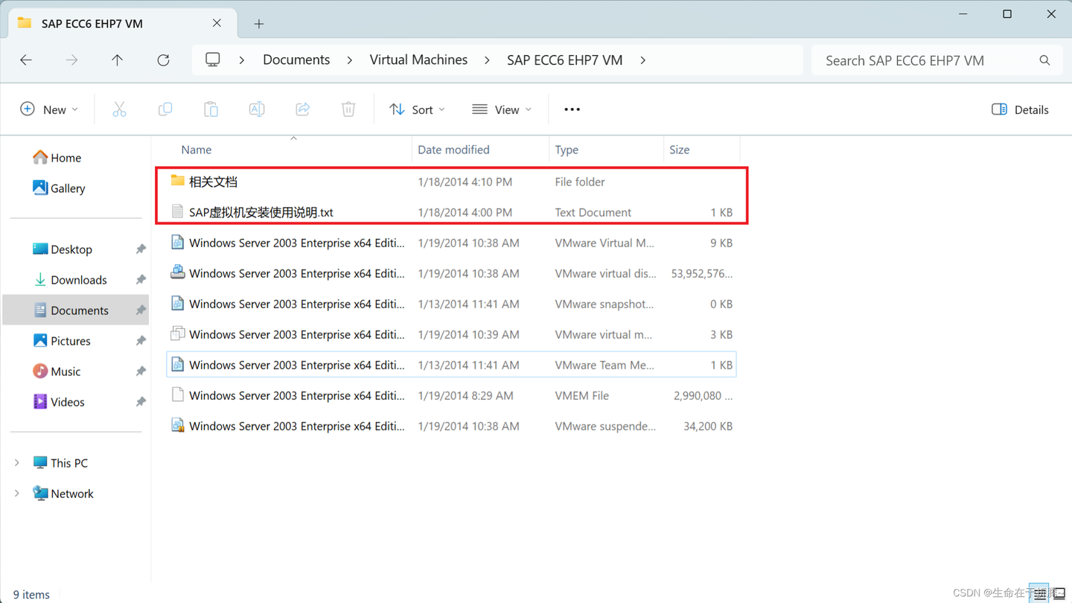Viewport: 1072px width, 603px height.
Task: Click the Copy icon in the toolbar
Action: pyautogui.click(x=165, y=109)
